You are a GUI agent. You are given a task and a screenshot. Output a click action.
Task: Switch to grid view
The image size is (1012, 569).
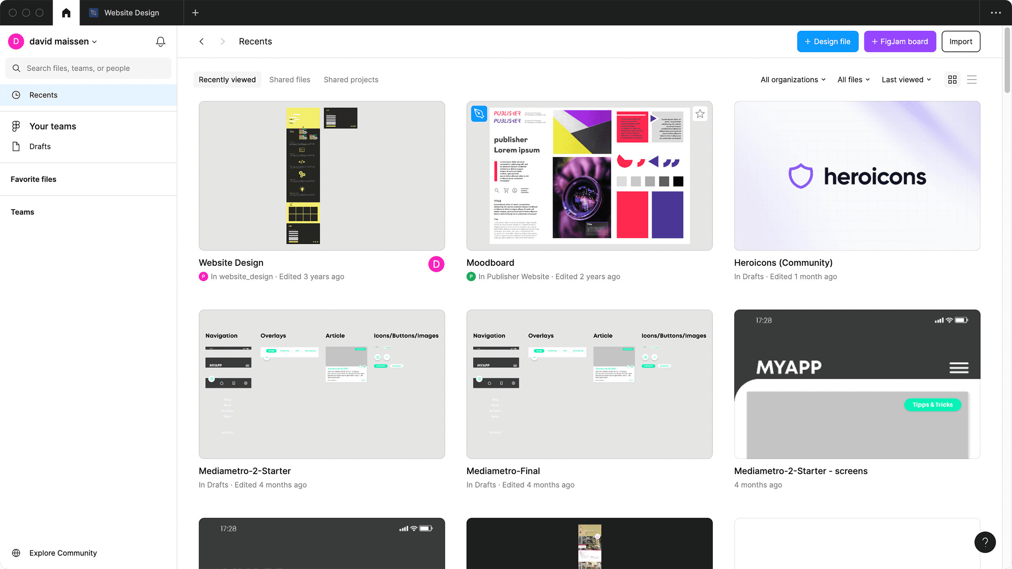tap(952, 80)
